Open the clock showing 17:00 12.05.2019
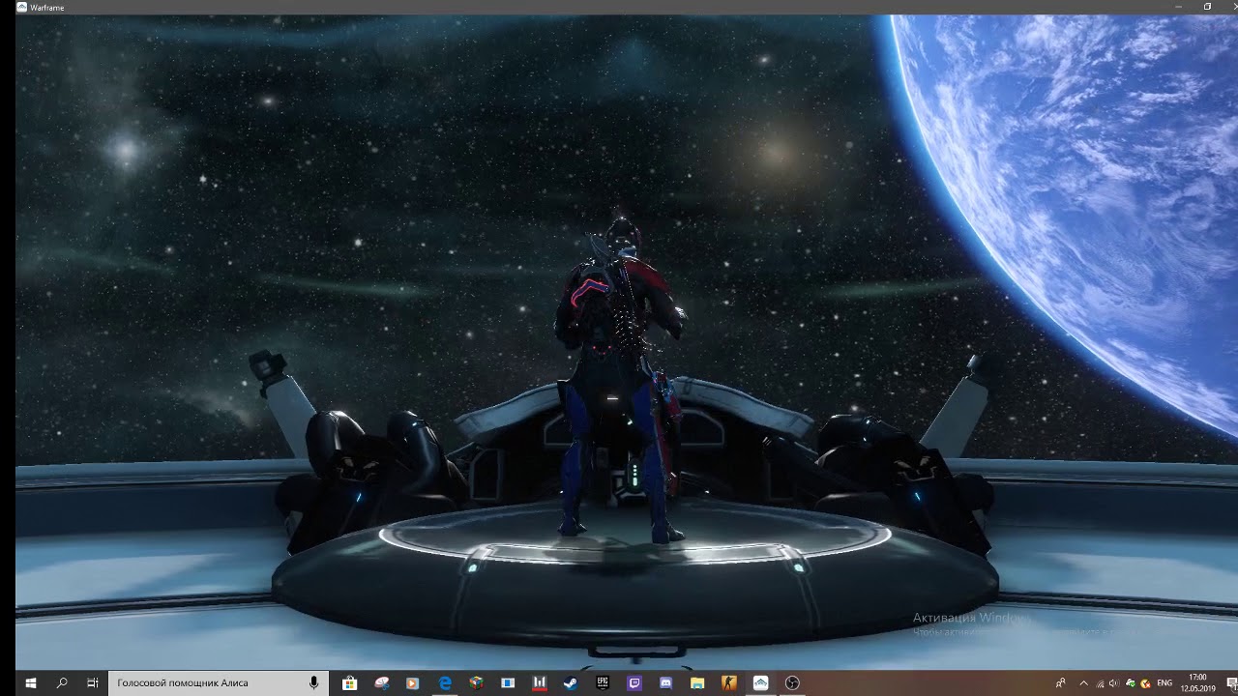Screen dimensions: 1238x696 click(x=1197, y=682)
